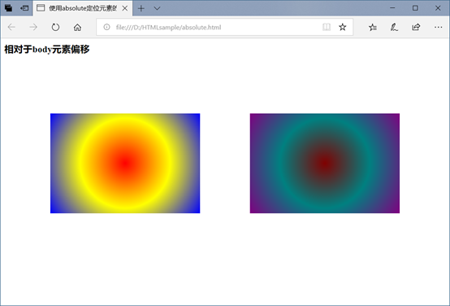Close the browser window

pos(438,8)
